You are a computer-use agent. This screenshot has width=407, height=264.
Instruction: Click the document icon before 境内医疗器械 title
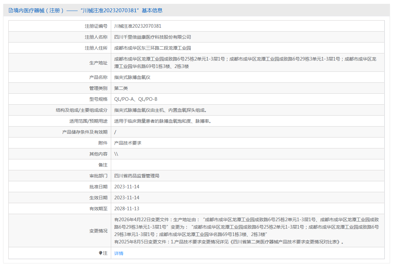[x=11, y=10]
